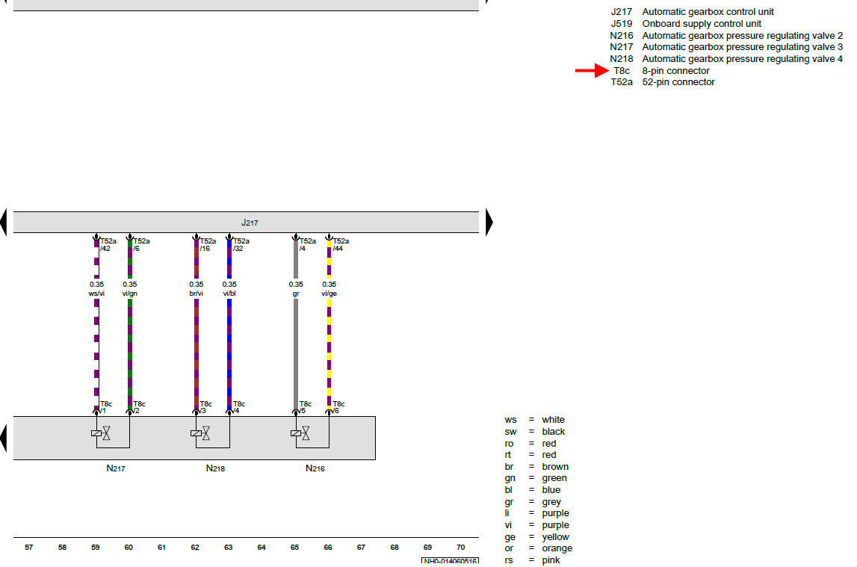
Task: Select the 'or = orange' color code row
Action: 539,548
